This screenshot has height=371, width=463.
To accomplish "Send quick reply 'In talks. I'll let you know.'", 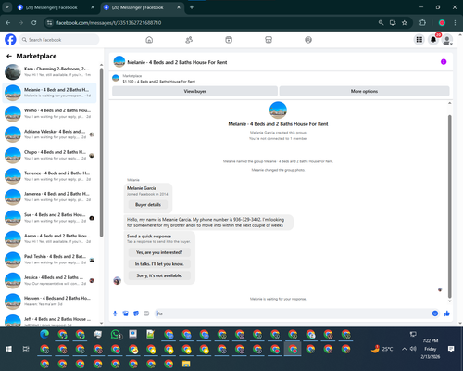I will (x=159, y=264).
